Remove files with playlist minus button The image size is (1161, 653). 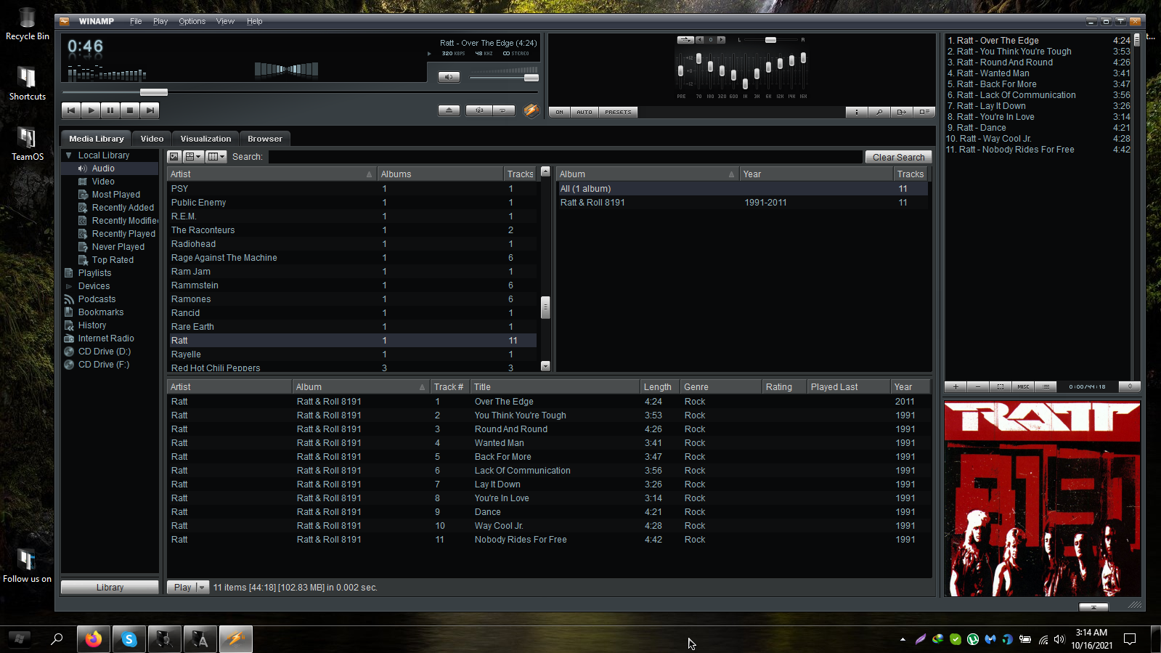point(978,386)
